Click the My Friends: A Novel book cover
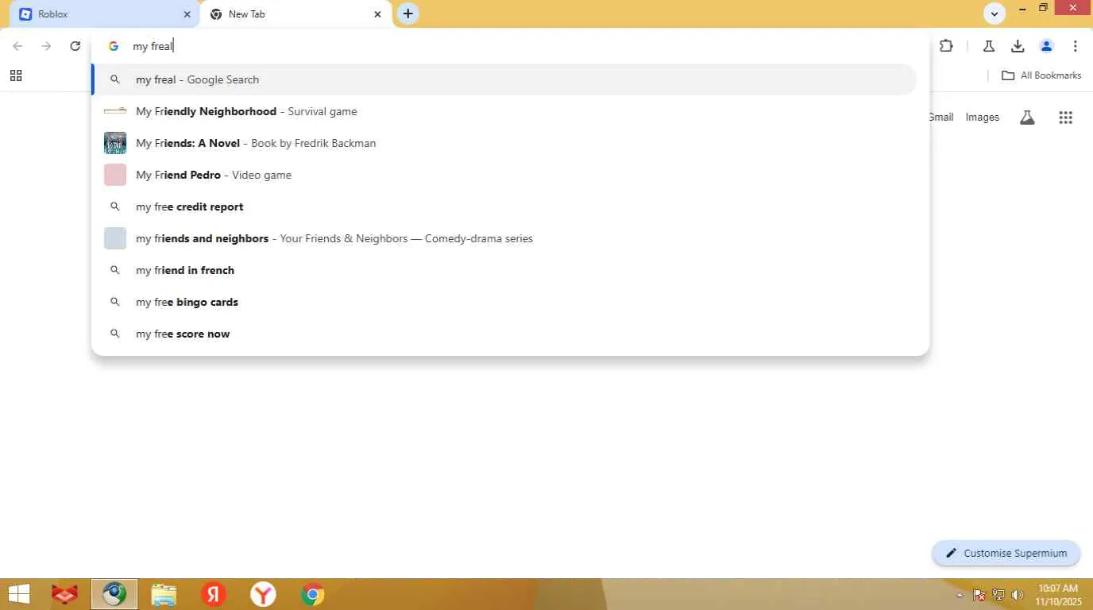The image size is (1093, 610). tap(115, 143)
